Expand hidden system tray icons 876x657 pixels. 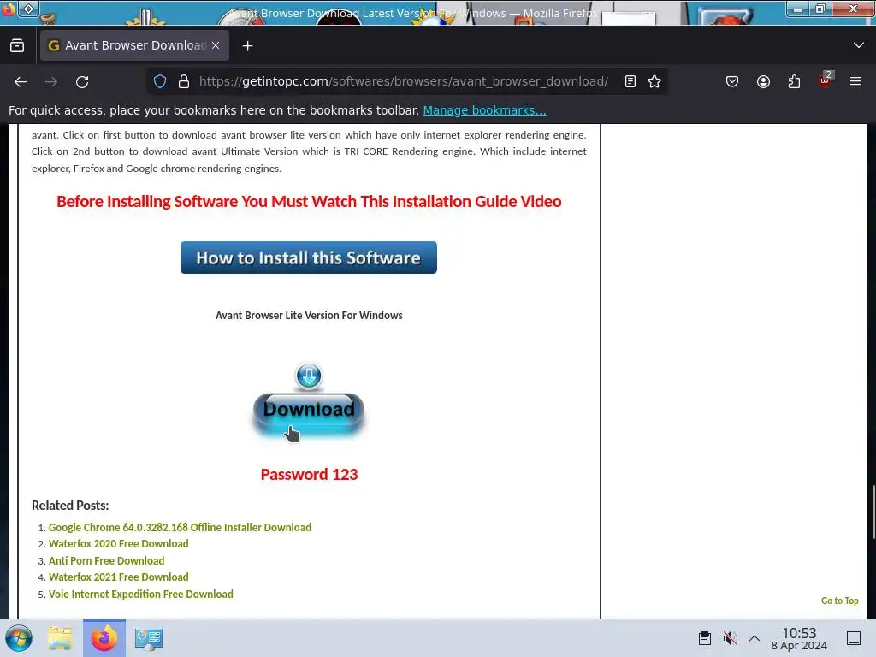click(x=755, y=638)
